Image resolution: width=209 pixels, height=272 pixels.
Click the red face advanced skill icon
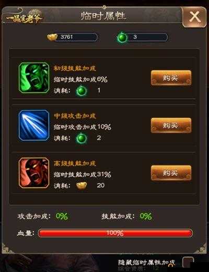point(34,173)
